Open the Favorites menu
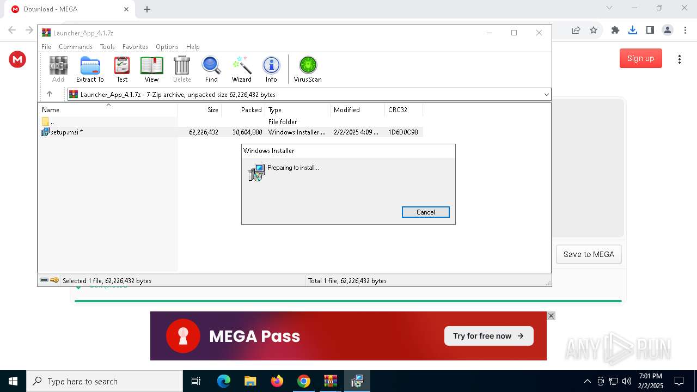Viewport: 697px width, 392px height. (x=135, y=47)
